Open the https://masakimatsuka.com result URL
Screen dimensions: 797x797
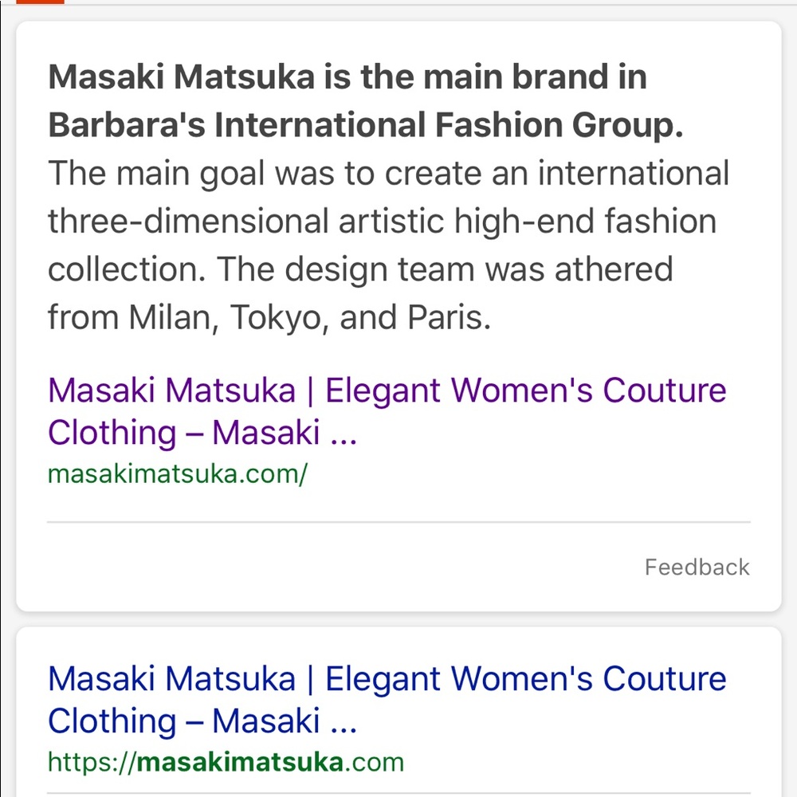coord(226,762)
